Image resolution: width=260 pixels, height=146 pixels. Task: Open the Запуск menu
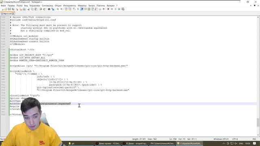(91, 6)
